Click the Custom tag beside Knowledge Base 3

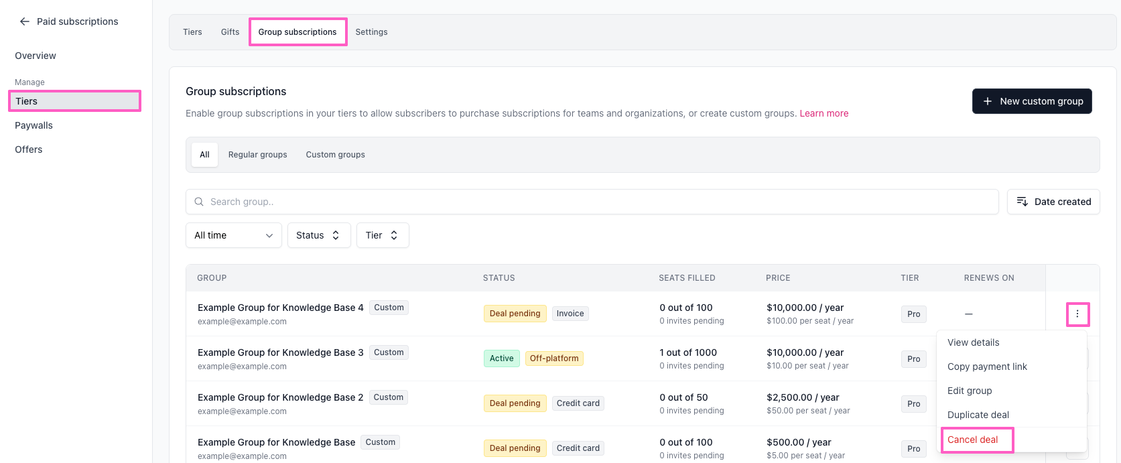pos(389,352)
